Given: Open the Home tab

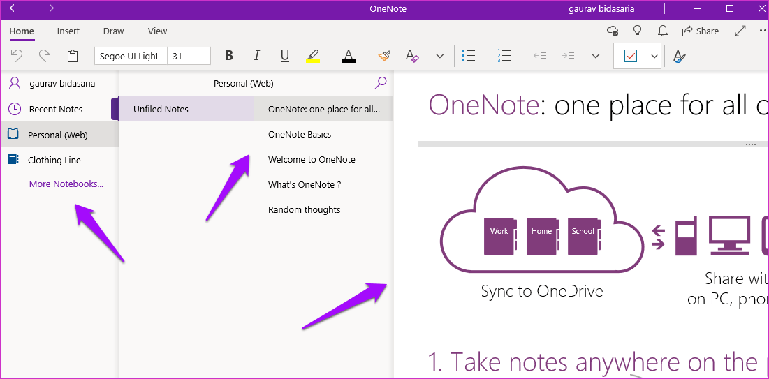Looking at the screenshot, I should 22,31.
